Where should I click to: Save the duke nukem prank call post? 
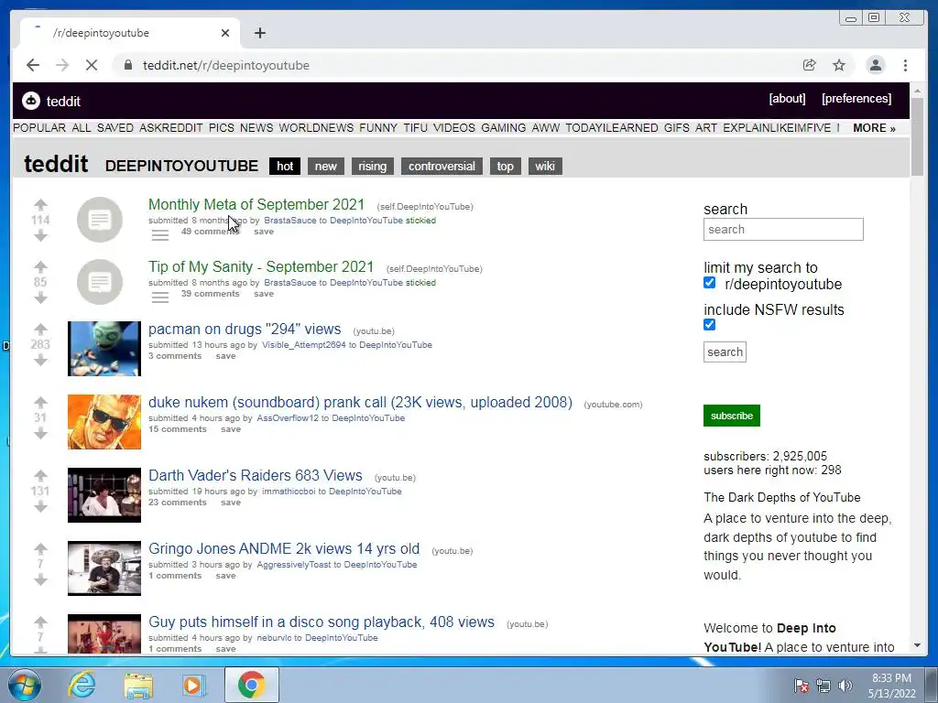pyautogui.click(x=231, y=429)
